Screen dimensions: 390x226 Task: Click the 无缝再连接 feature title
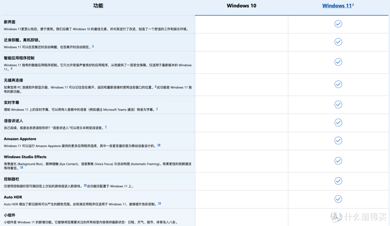click(x=13, y=80)
